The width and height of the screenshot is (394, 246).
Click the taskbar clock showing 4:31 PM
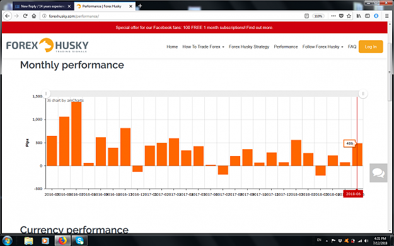click(380, 241)
